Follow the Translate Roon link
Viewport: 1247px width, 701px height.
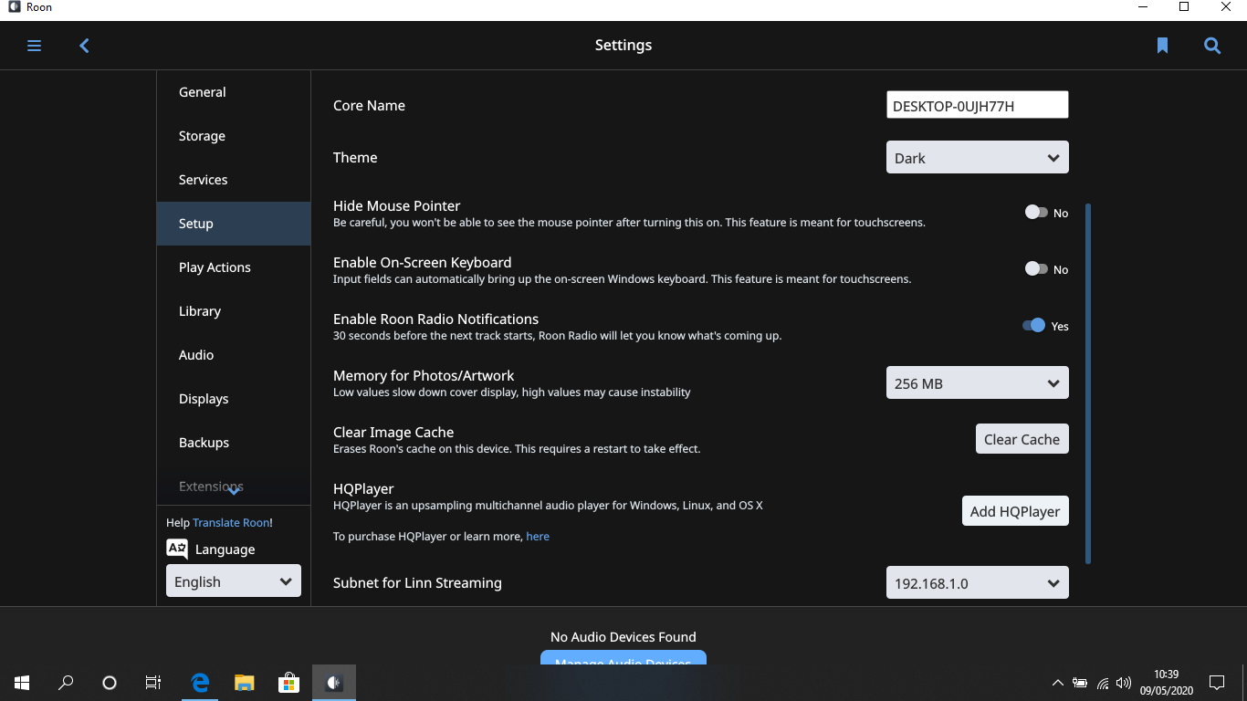coord(231,523)
